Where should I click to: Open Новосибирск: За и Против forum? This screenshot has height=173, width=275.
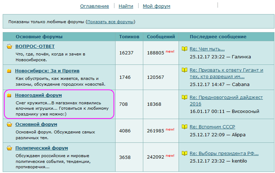(47, 71)
